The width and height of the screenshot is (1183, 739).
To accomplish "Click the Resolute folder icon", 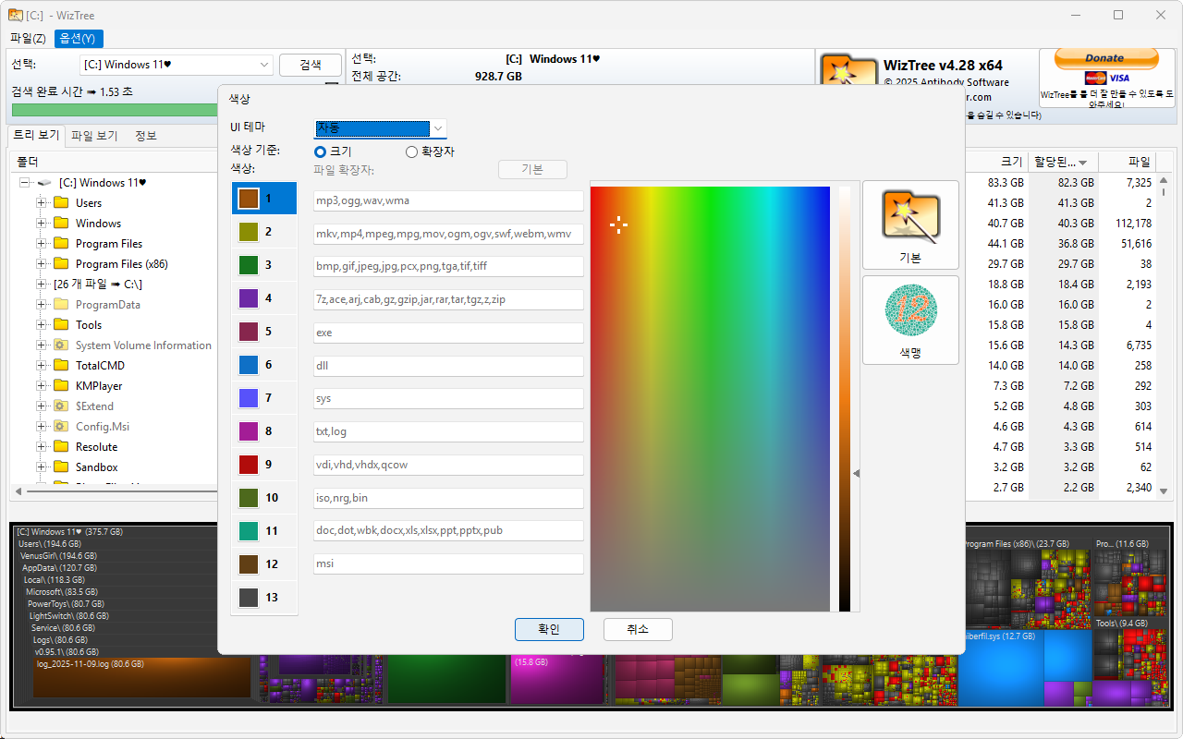I will click(61, 447).
